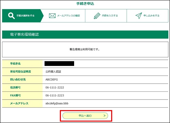Click the 電子署名環境確認 section header
The height and width of the screenshot is (123, 170).
[85, 35]
